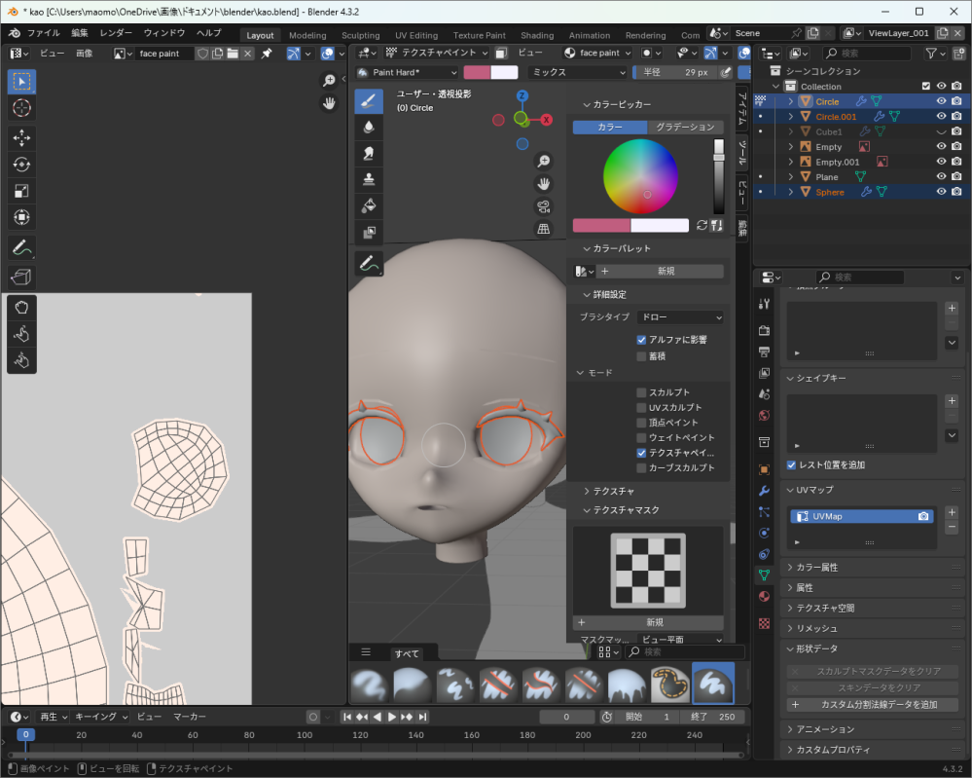Image resolution: width=972 pixels, height=778 pixels.
Task: Select the Soften brush in the paint toolbar
Action: click(x=369, y=125)
